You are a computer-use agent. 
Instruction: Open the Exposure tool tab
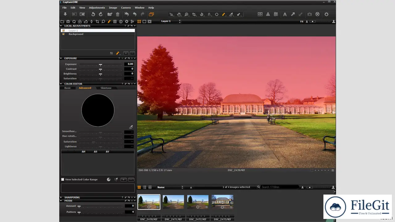pyautogui.click(x=85, y=22)
